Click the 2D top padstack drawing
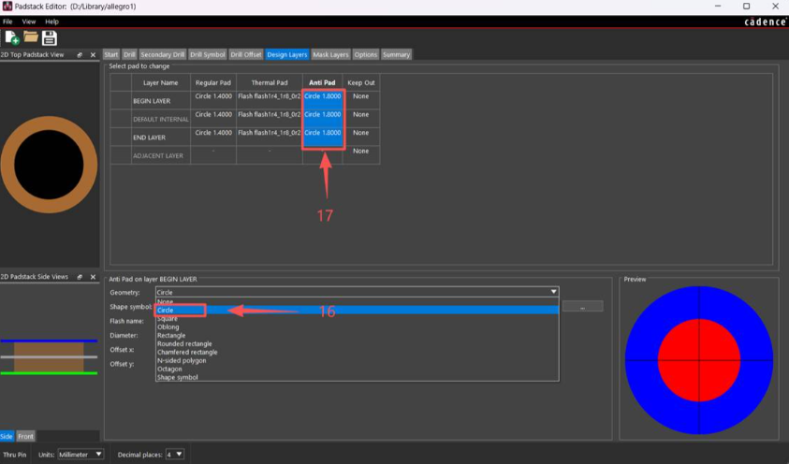 [x=49, y=165]
